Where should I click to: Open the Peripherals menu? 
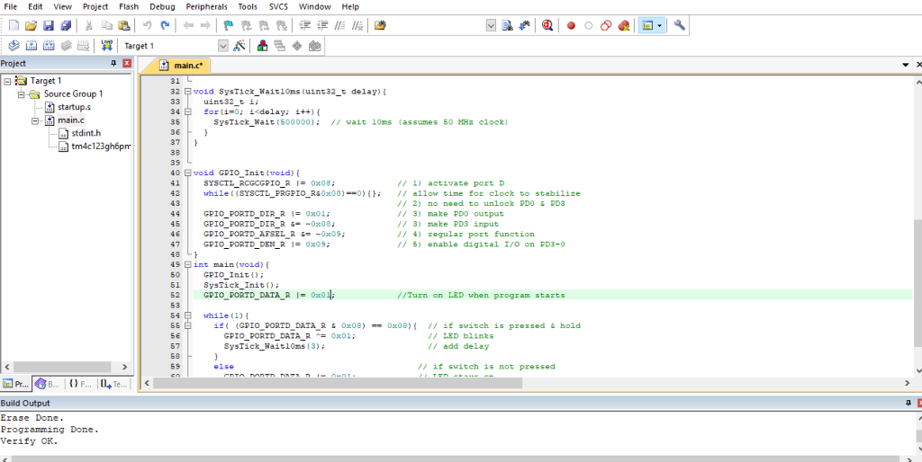(x=206, y=6)
